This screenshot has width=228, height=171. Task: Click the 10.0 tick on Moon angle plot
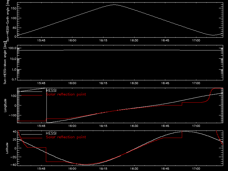click(x=13, y=59)
